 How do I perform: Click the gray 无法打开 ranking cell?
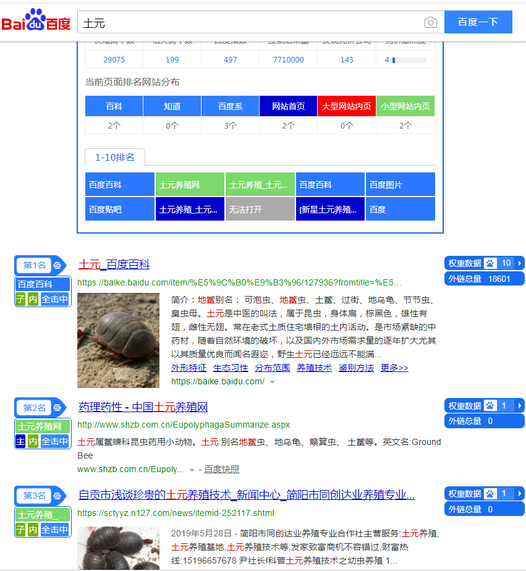click(260, 209)
